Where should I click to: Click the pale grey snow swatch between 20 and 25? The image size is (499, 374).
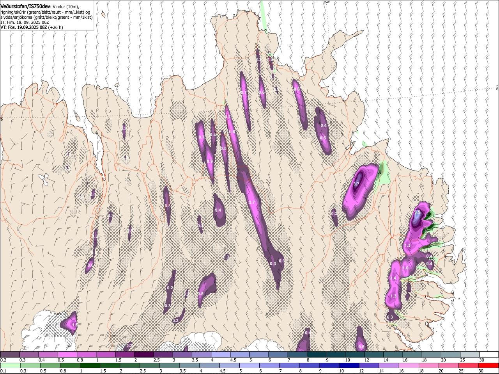click(x=451, y=354)
